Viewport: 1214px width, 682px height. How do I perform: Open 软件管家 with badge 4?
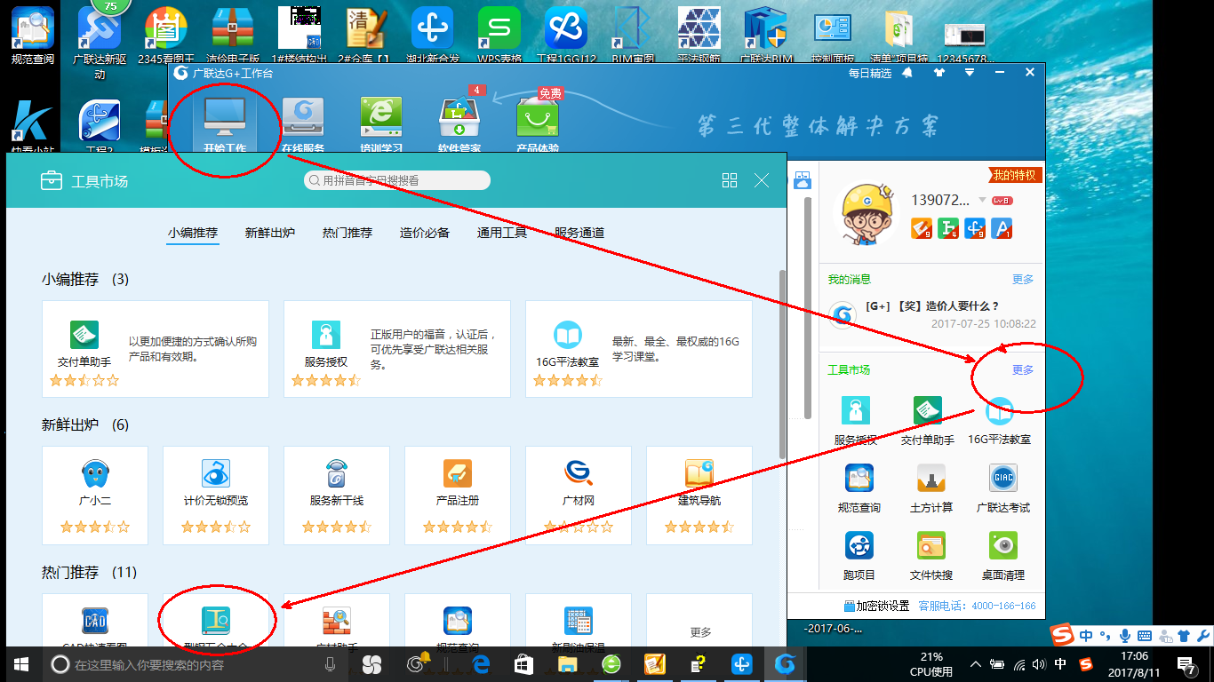click(459, 123)
